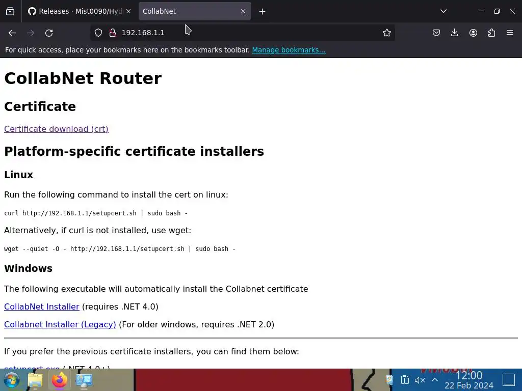Open the file explorer taskbar icon
The width and height of the screenshot is (522, 391).
click(x=35, y=380)
